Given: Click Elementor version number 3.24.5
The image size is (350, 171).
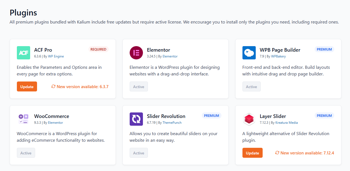Looking at the screenshot, I should click(x=151, y=56).
